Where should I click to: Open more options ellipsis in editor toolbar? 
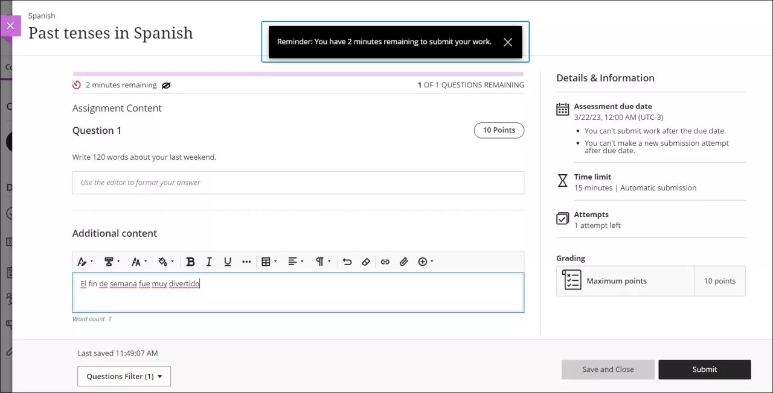[246, 262]
